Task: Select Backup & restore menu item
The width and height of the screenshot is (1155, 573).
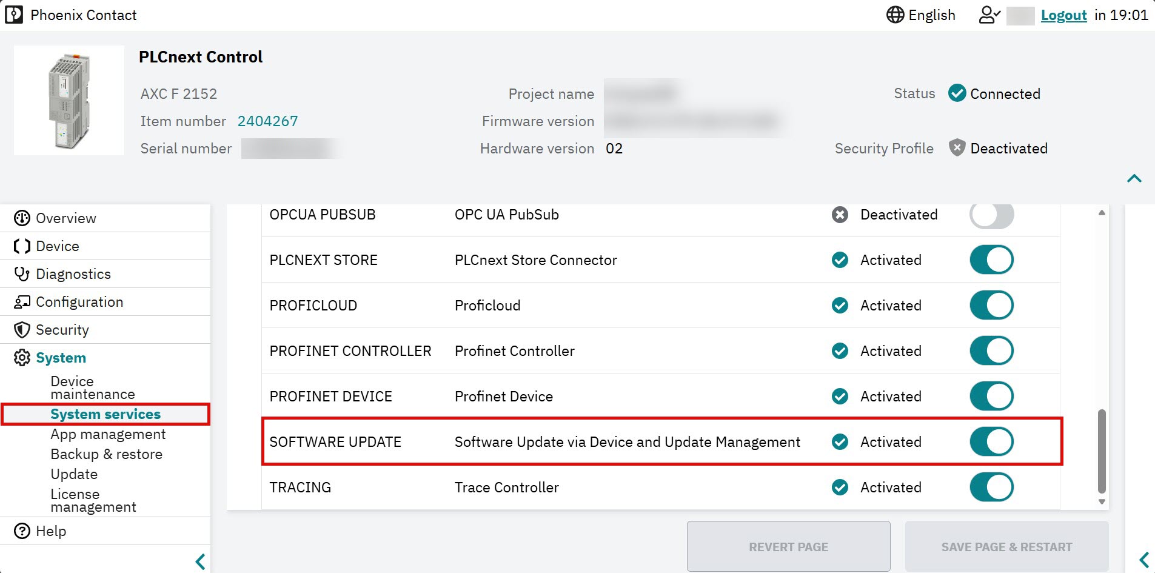Action: 106,454
